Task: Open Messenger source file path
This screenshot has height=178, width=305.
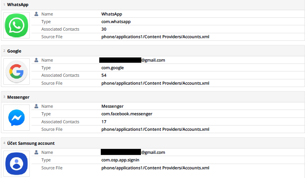Action: click(155, 129)
